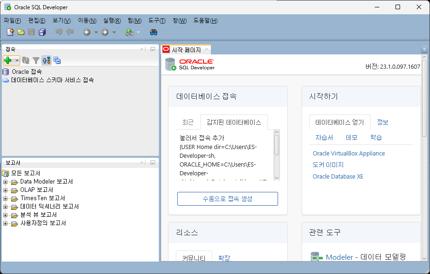Screen dimensions: 430x274
Task: Open the 파일(F) menu
Action: tap(12, 21)
